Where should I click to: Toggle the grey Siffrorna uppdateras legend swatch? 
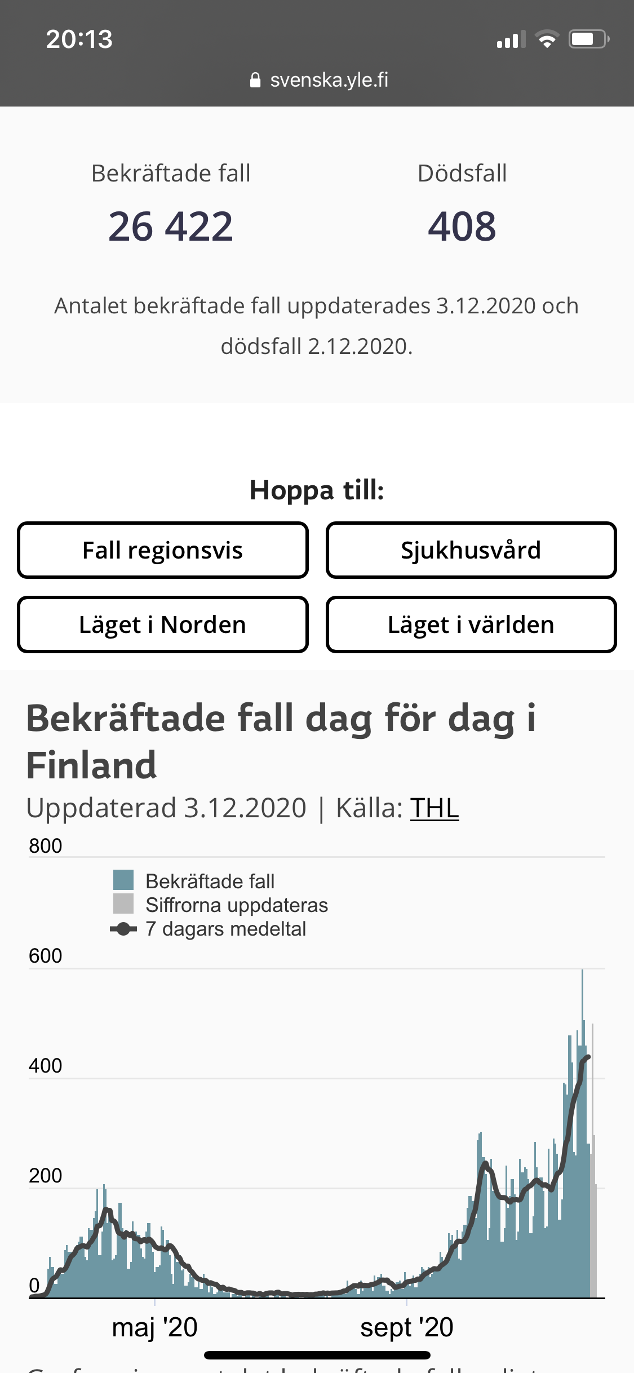click(123, 903)
